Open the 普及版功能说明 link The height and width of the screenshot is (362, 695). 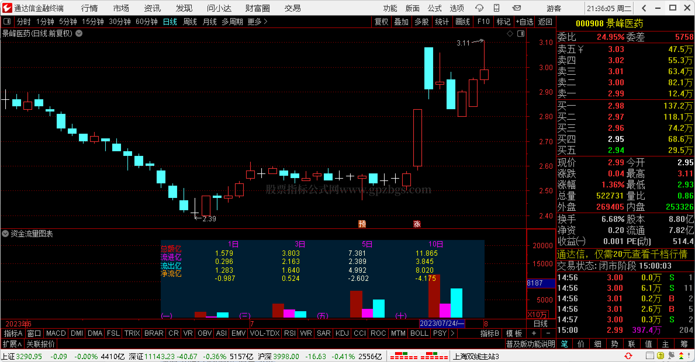530,344
